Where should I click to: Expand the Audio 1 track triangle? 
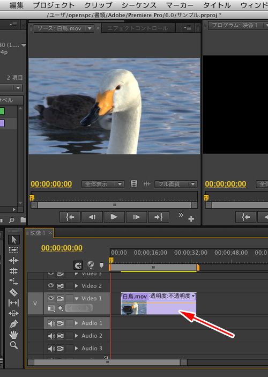[x=77, y=323]
